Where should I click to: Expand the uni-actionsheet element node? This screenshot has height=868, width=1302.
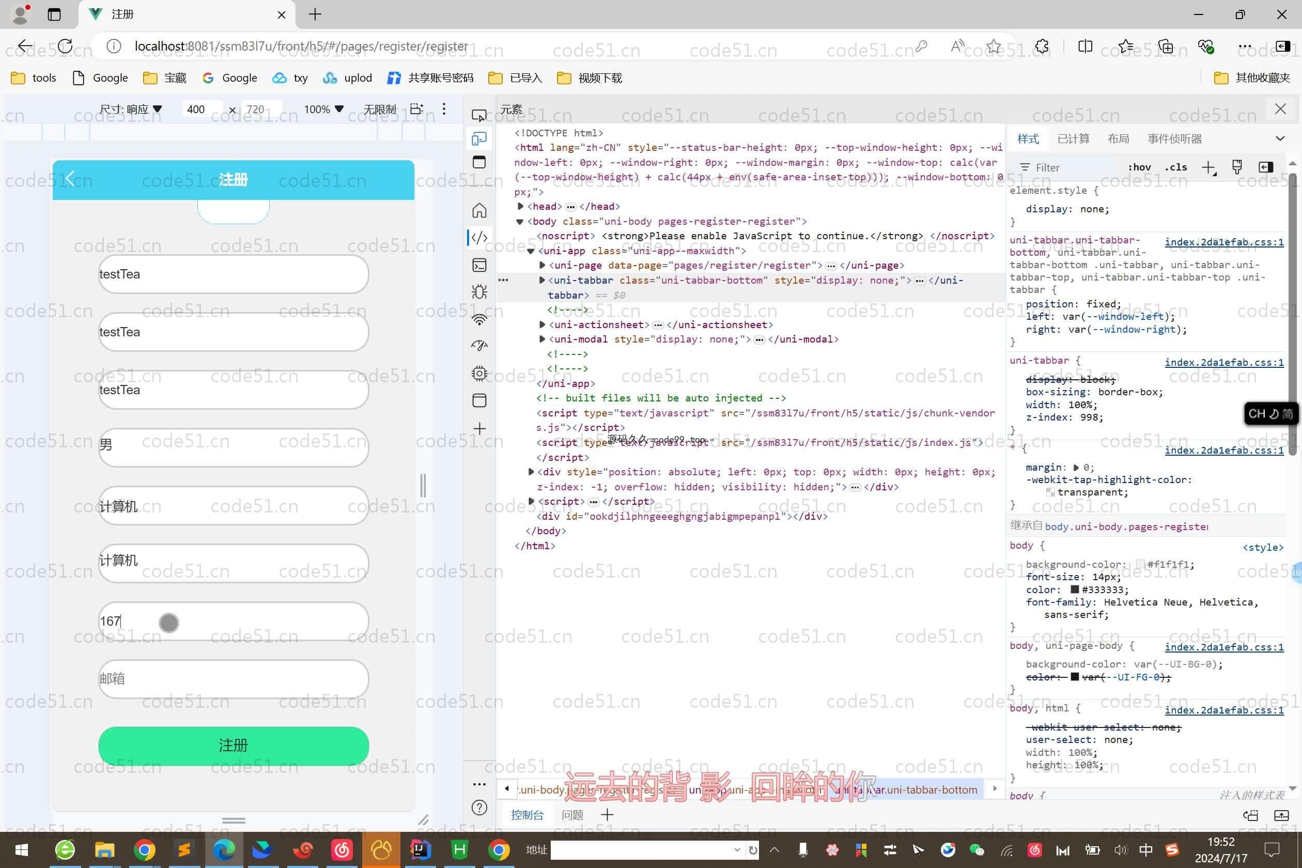click(x=542, y=324)
